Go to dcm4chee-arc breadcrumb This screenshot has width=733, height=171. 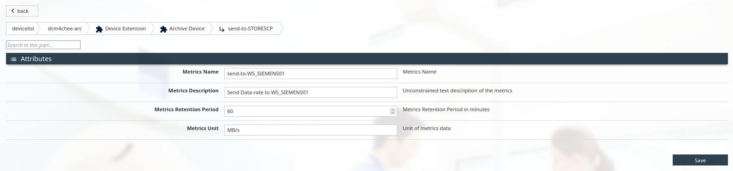(64, 28)
